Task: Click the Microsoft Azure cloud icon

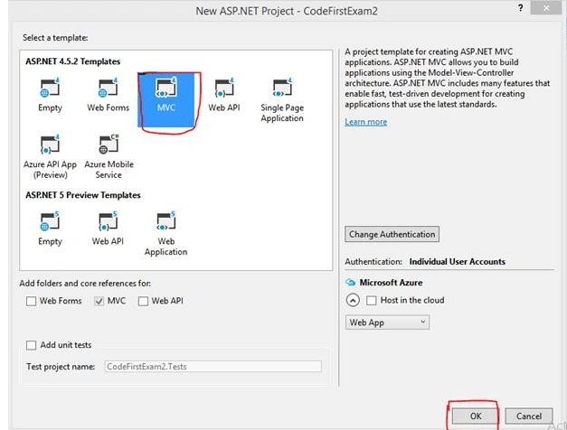Action: [x=350, y=282]
